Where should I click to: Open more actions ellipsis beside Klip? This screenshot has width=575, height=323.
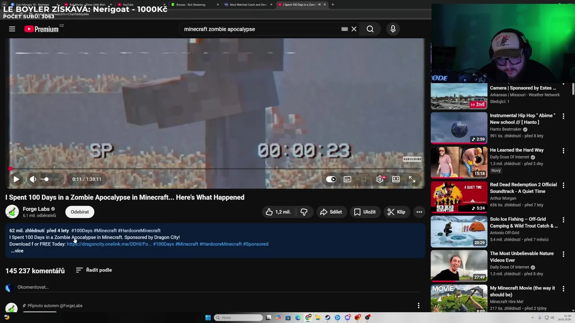pos(419,212)
